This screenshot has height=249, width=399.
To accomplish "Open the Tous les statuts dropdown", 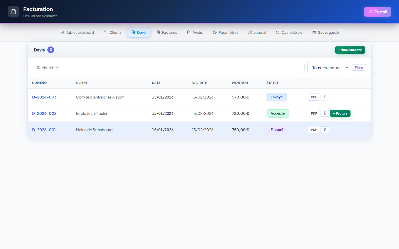I will (x=328, y=68).
